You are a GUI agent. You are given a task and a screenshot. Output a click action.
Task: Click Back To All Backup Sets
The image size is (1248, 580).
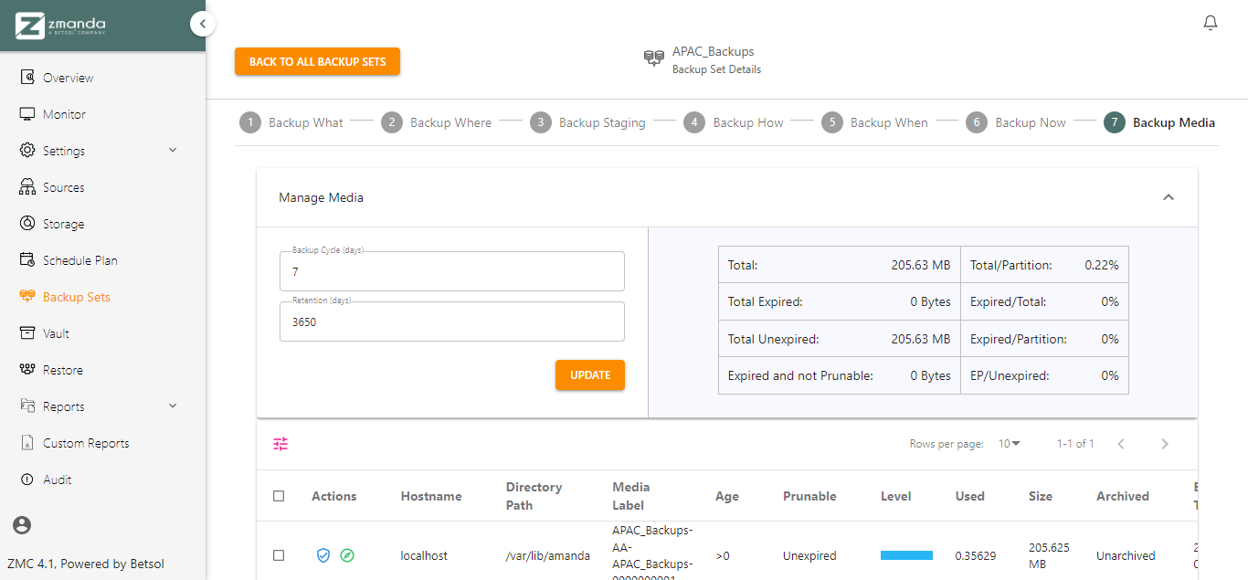[x=317, y=61]
